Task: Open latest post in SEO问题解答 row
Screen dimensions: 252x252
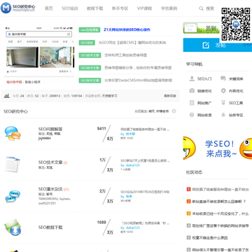Action: click(x=145, y=129)
